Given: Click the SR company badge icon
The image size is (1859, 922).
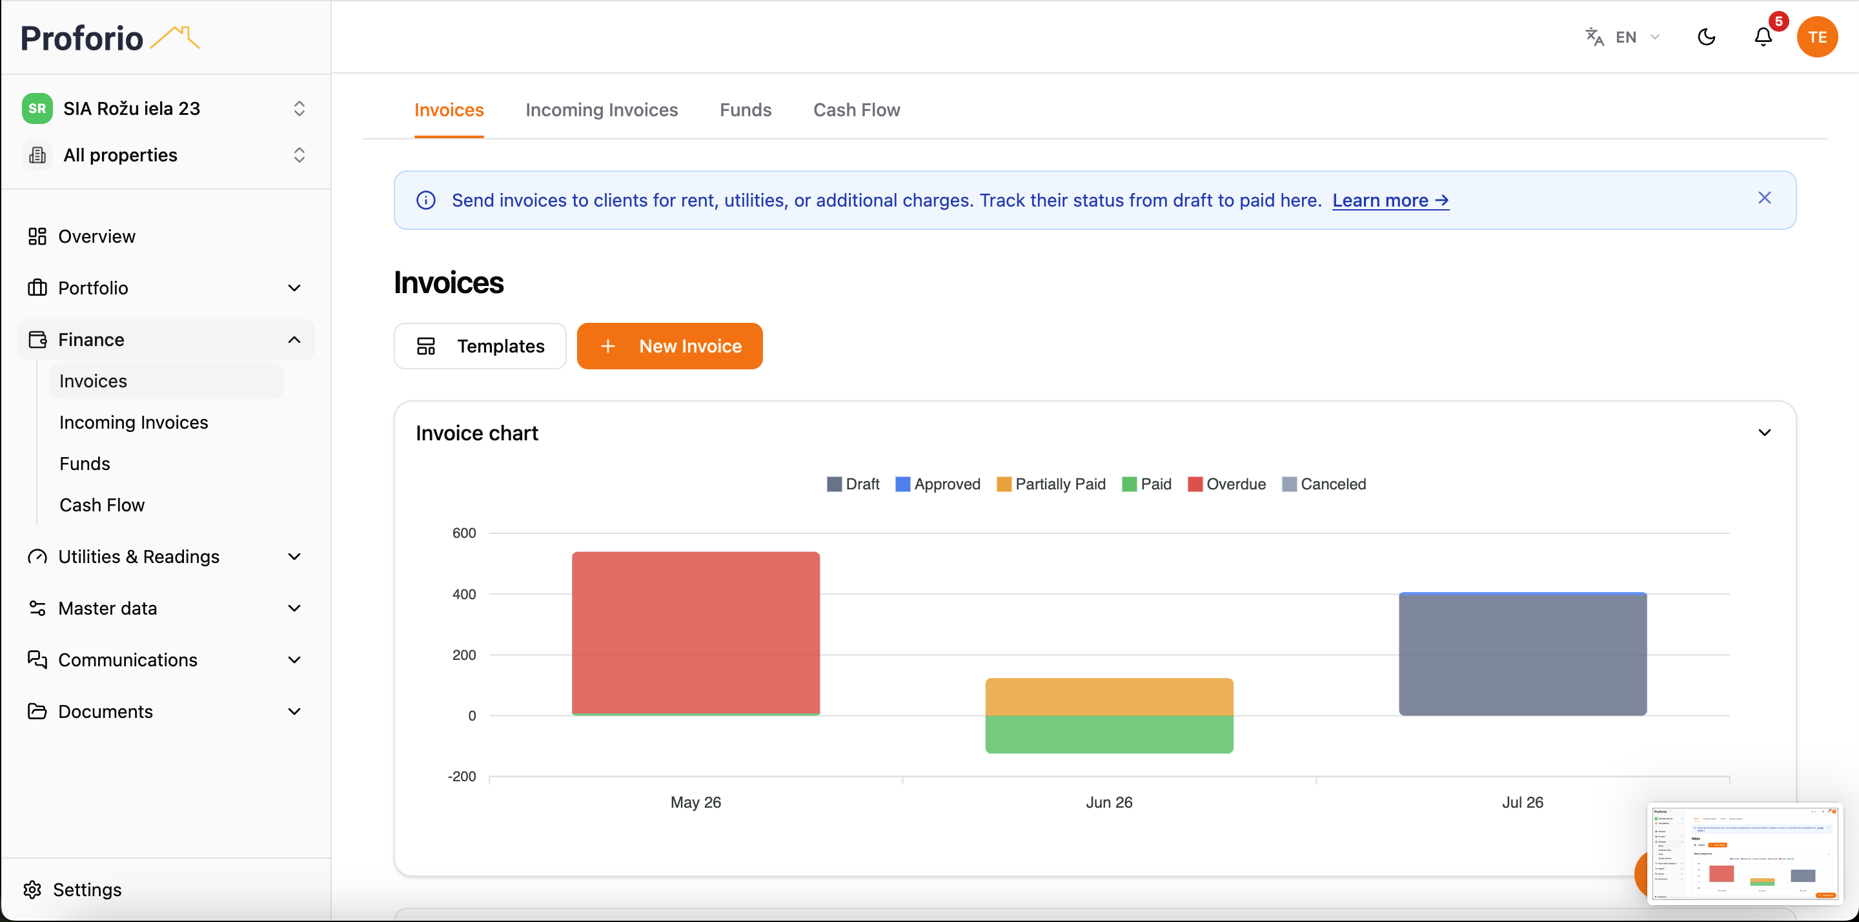Looking at the screenshot, I should (x=37, y=108).
